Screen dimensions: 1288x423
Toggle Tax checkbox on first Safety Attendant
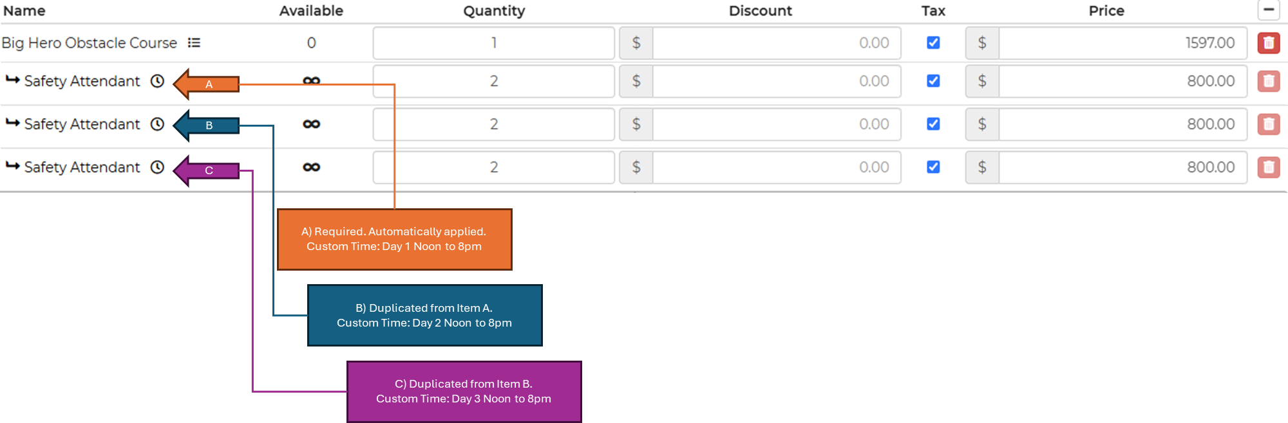(x=933, y=81)
